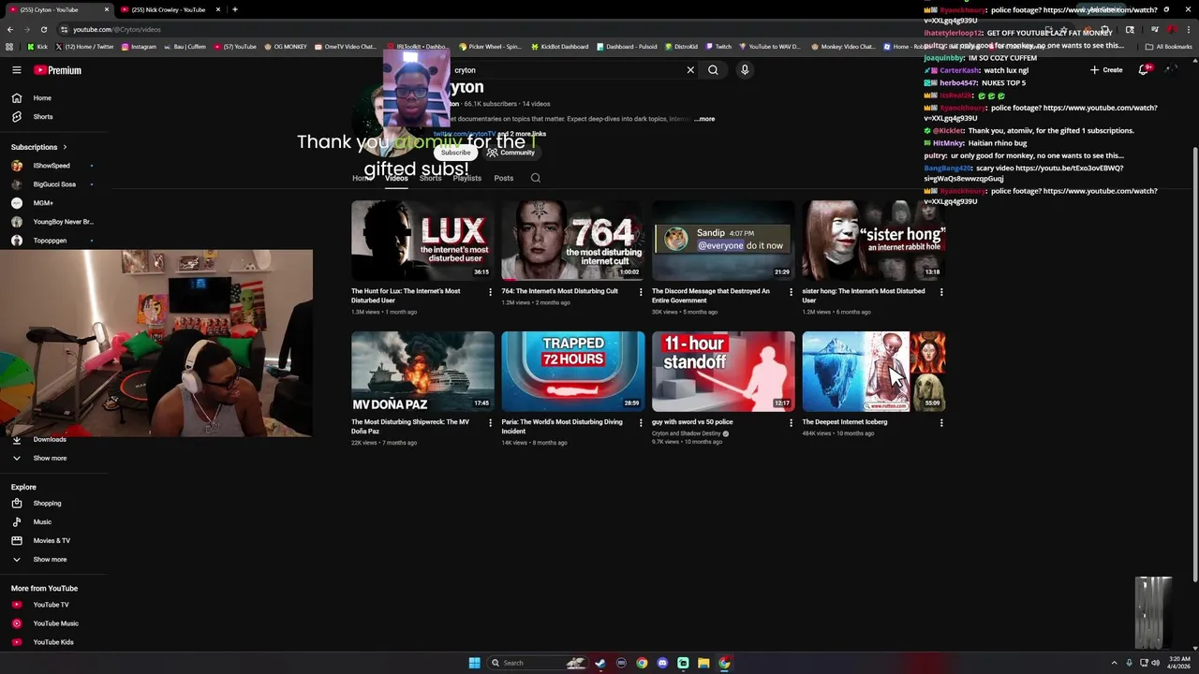Open the YouTube guide hamburger menu
Viewport: 1199px width, 674px height.
[x=16, y=70]
